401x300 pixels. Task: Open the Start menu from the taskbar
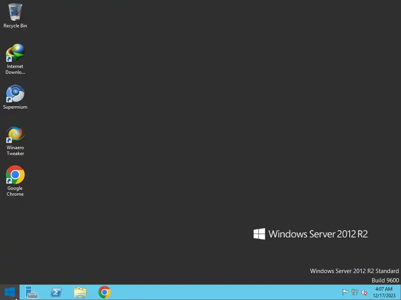10,292
